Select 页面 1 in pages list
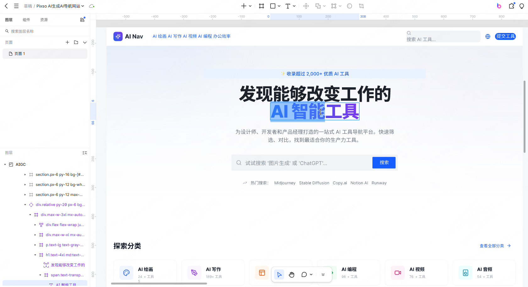This screenshot has width=528, height=287. click(x=45, y=54)
